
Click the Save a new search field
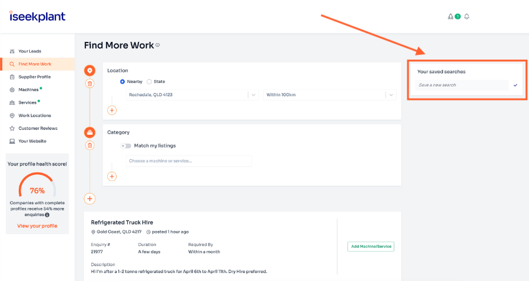click(x=462, y=85)
